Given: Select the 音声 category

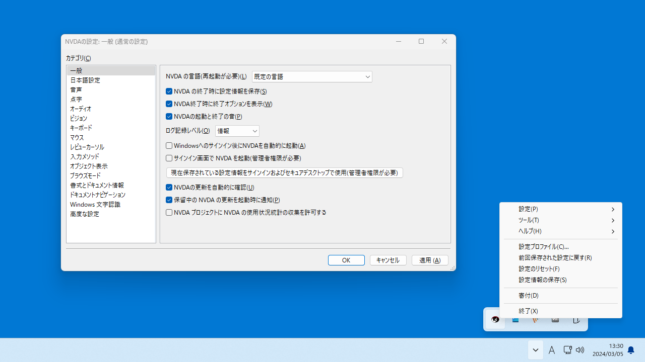Looking at the screenshot, I should click(111, 90).
